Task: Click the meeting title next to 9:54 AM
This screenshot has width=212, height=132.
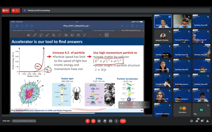Action: 24,121
